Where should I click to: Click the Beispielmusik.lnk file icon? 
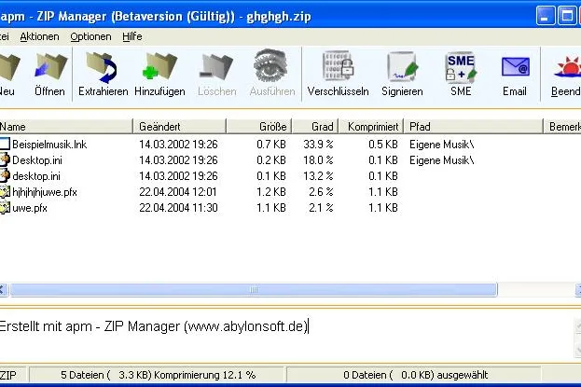[5, 144]
